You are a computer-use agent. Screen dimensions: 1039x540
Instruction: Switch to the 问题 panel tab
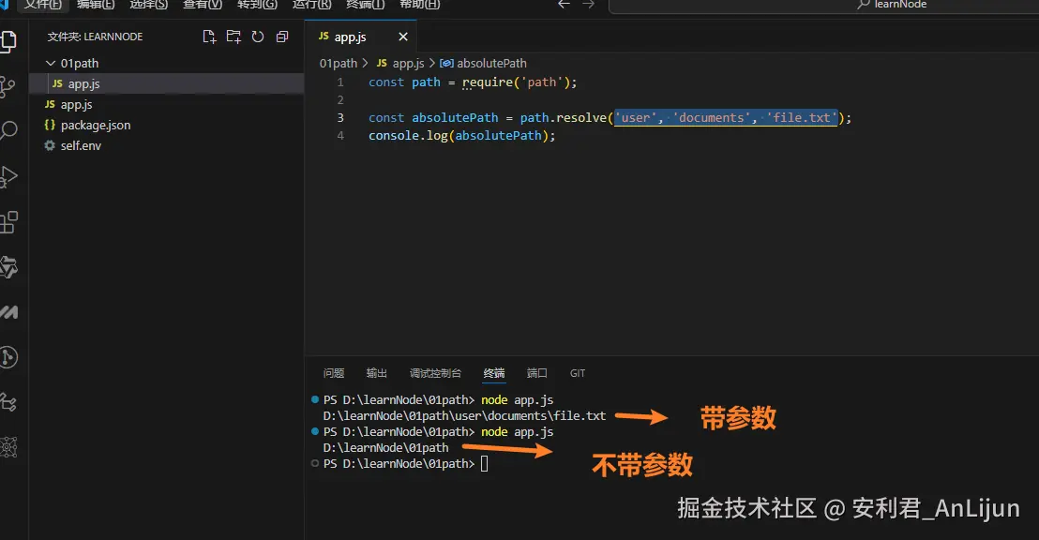(x=333, y=373)
